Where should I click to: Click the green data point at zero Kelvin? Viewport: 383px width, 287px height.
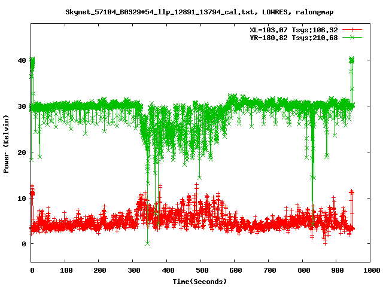click(148, 243)
